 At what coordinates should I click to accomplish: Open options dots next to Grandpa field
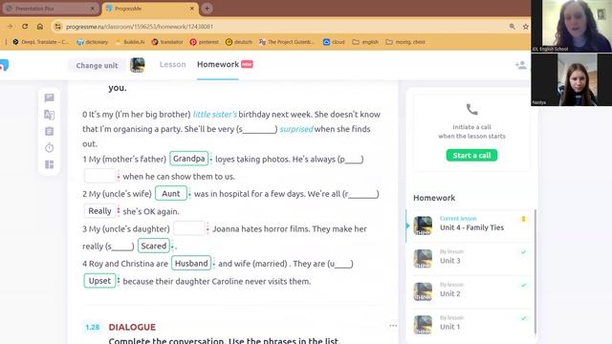click(211, 160)
